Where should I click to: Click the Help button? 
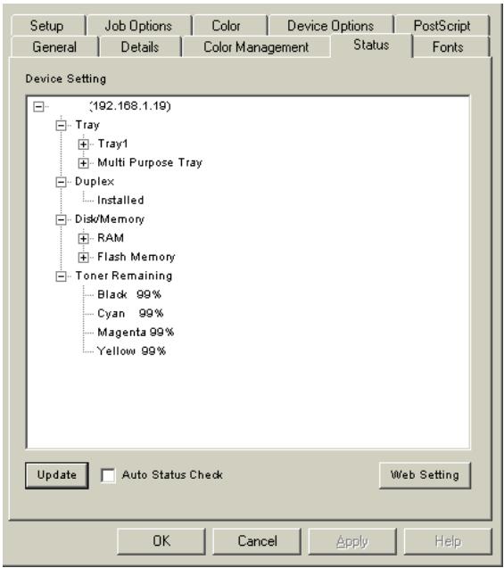coord(448,541)
